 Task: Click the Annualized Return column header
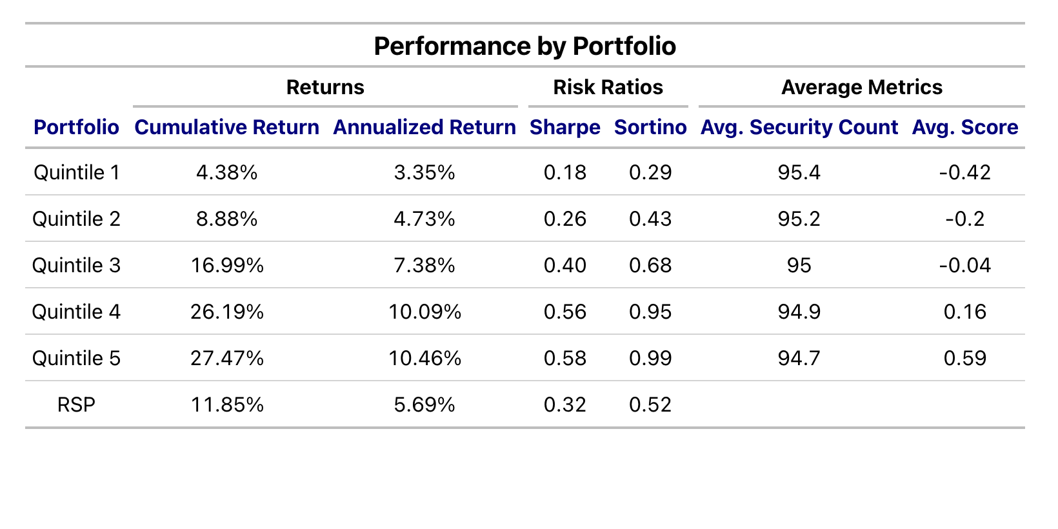(424, 127)
